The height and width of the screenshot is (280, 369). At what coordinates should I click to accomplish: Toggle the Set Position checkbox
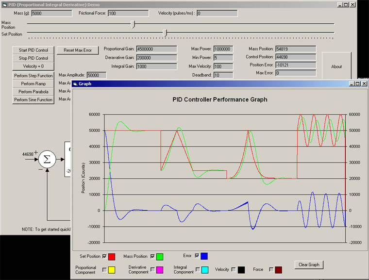[x=104, y=256]
